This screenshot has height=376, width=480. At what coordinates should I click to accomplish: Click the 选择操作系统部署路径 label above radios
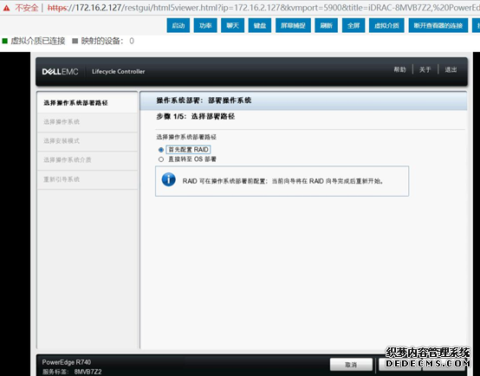pos(186,137)
